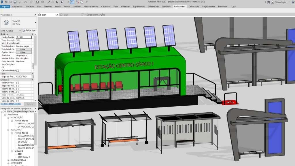Click the Editar tipo button

pyautogui.click(x=29, y=30)
